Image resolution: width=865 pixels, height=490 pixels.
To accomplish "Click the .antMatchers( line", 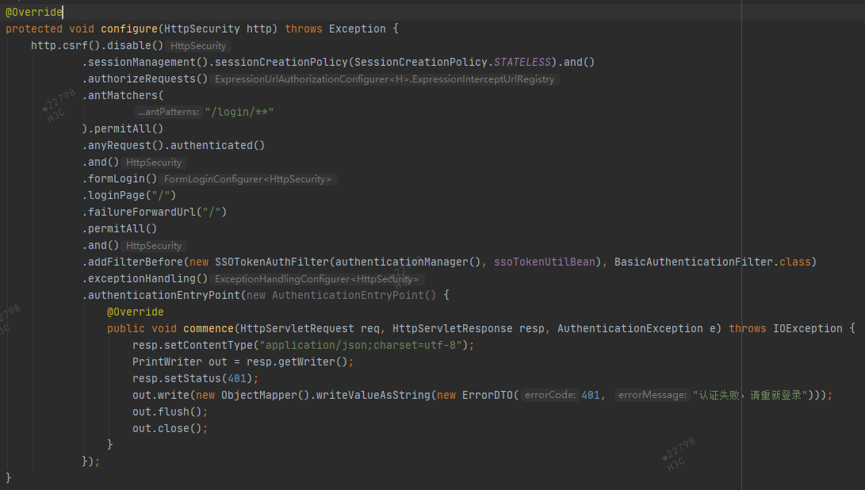I will coord(123,95).
